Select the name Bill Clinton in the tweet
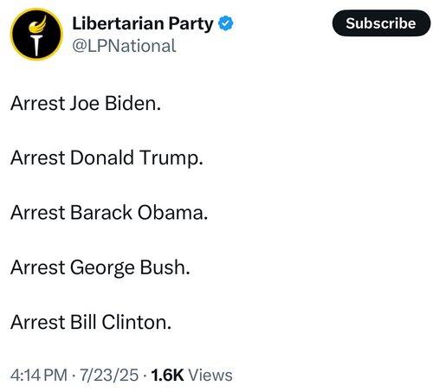Screen dimensions: 433x392 click(x=120, y=322)
